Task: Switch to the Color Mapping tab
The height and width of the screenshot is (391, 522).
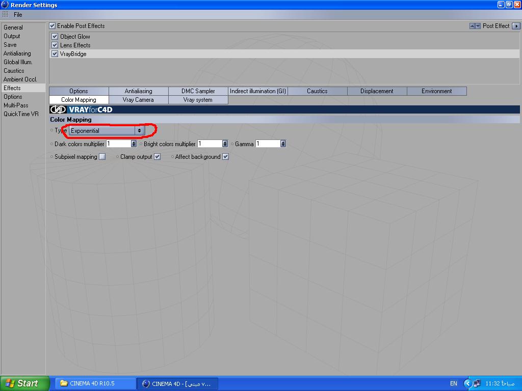Action: coord(79,100)
